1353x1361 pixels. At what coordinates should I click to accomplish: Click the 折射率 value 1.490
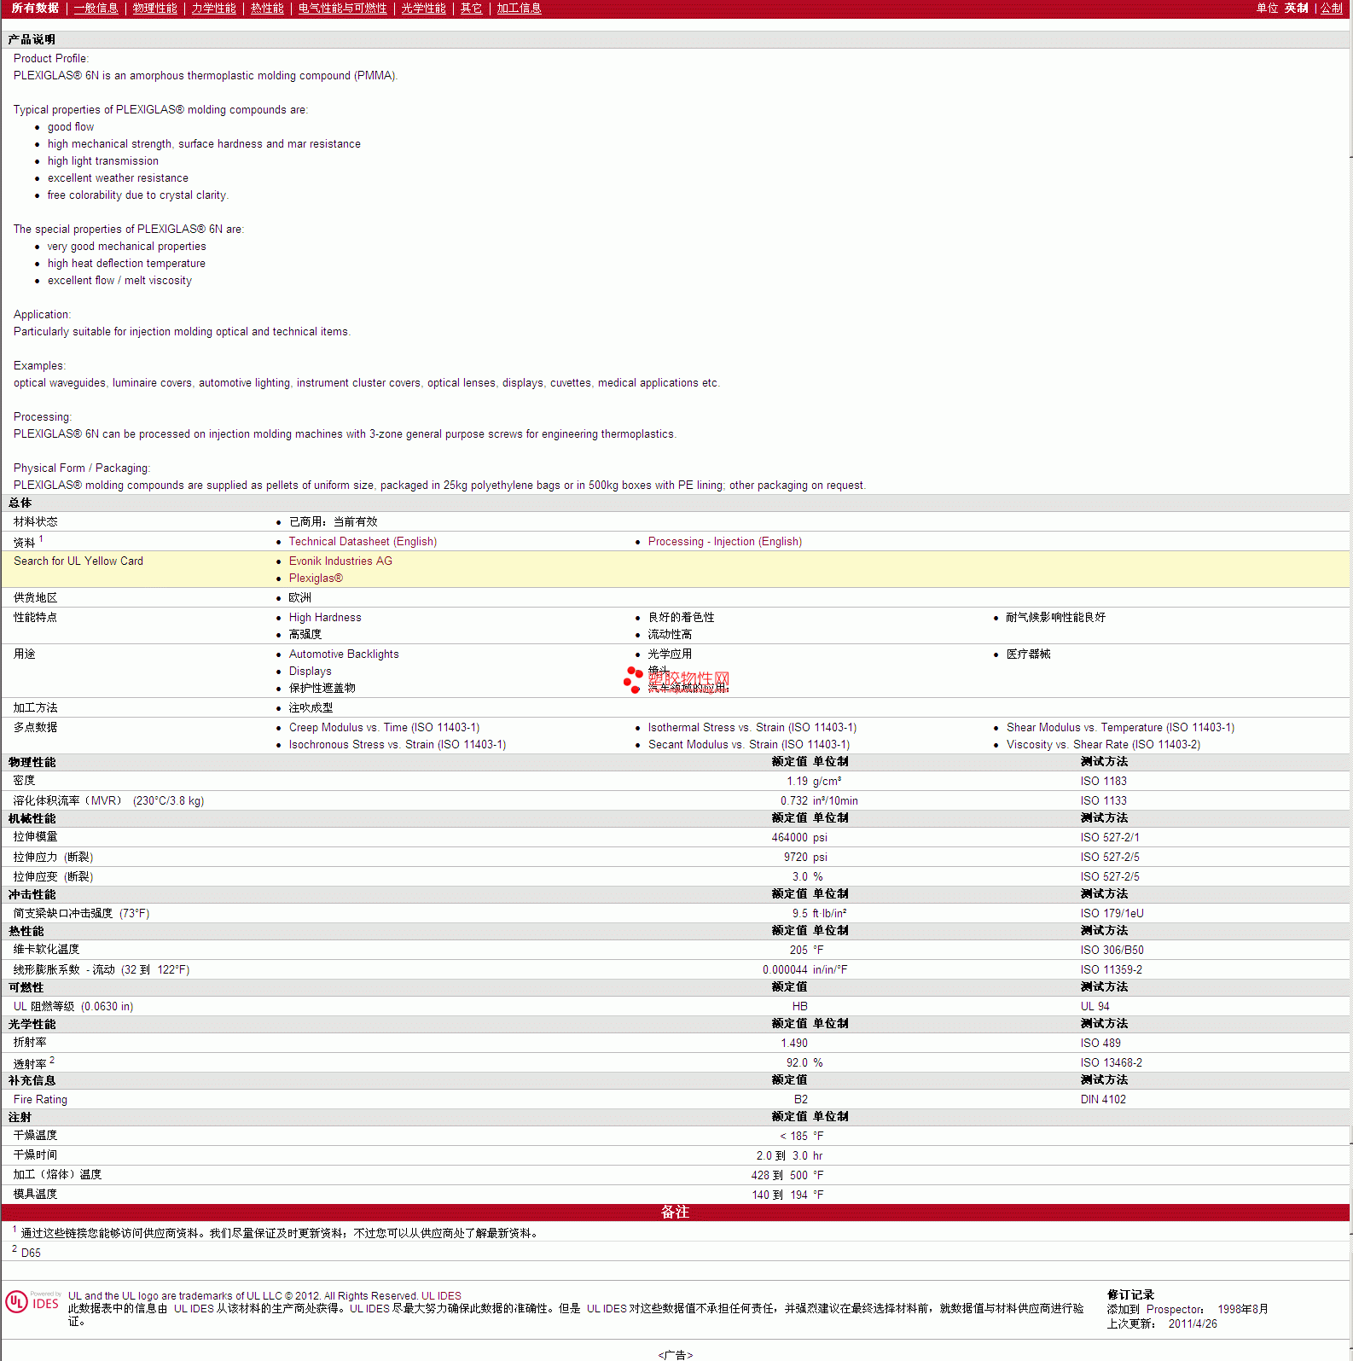793,1043
